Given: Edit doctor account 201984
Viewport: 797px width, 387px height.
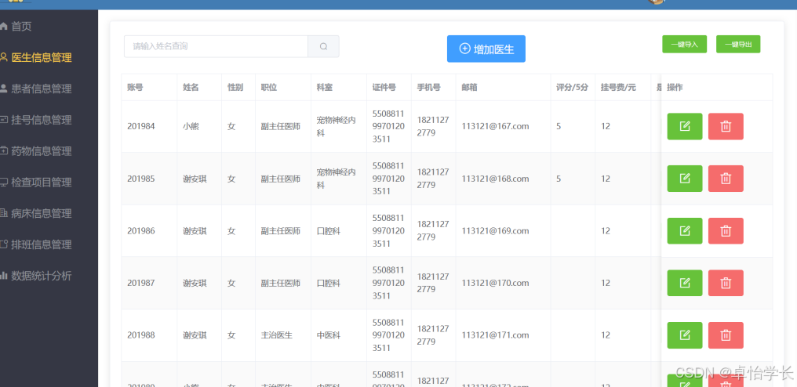Looking at the screenshot, I should tap(685, 126).
